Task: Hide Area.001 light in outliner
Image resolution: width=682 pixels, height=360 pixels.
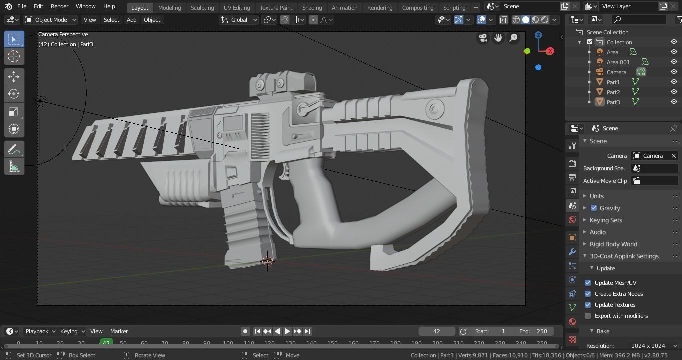Action: [x=674, y=62]
